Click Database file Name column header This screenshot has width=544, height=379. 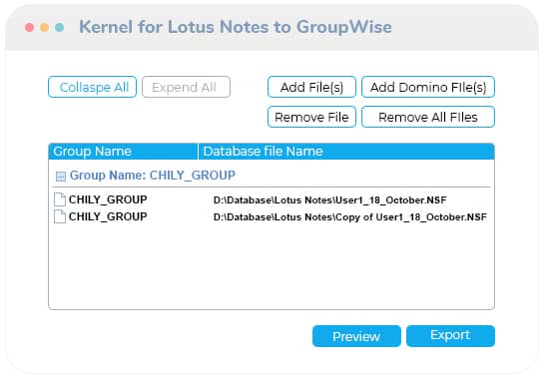[346, 152]
